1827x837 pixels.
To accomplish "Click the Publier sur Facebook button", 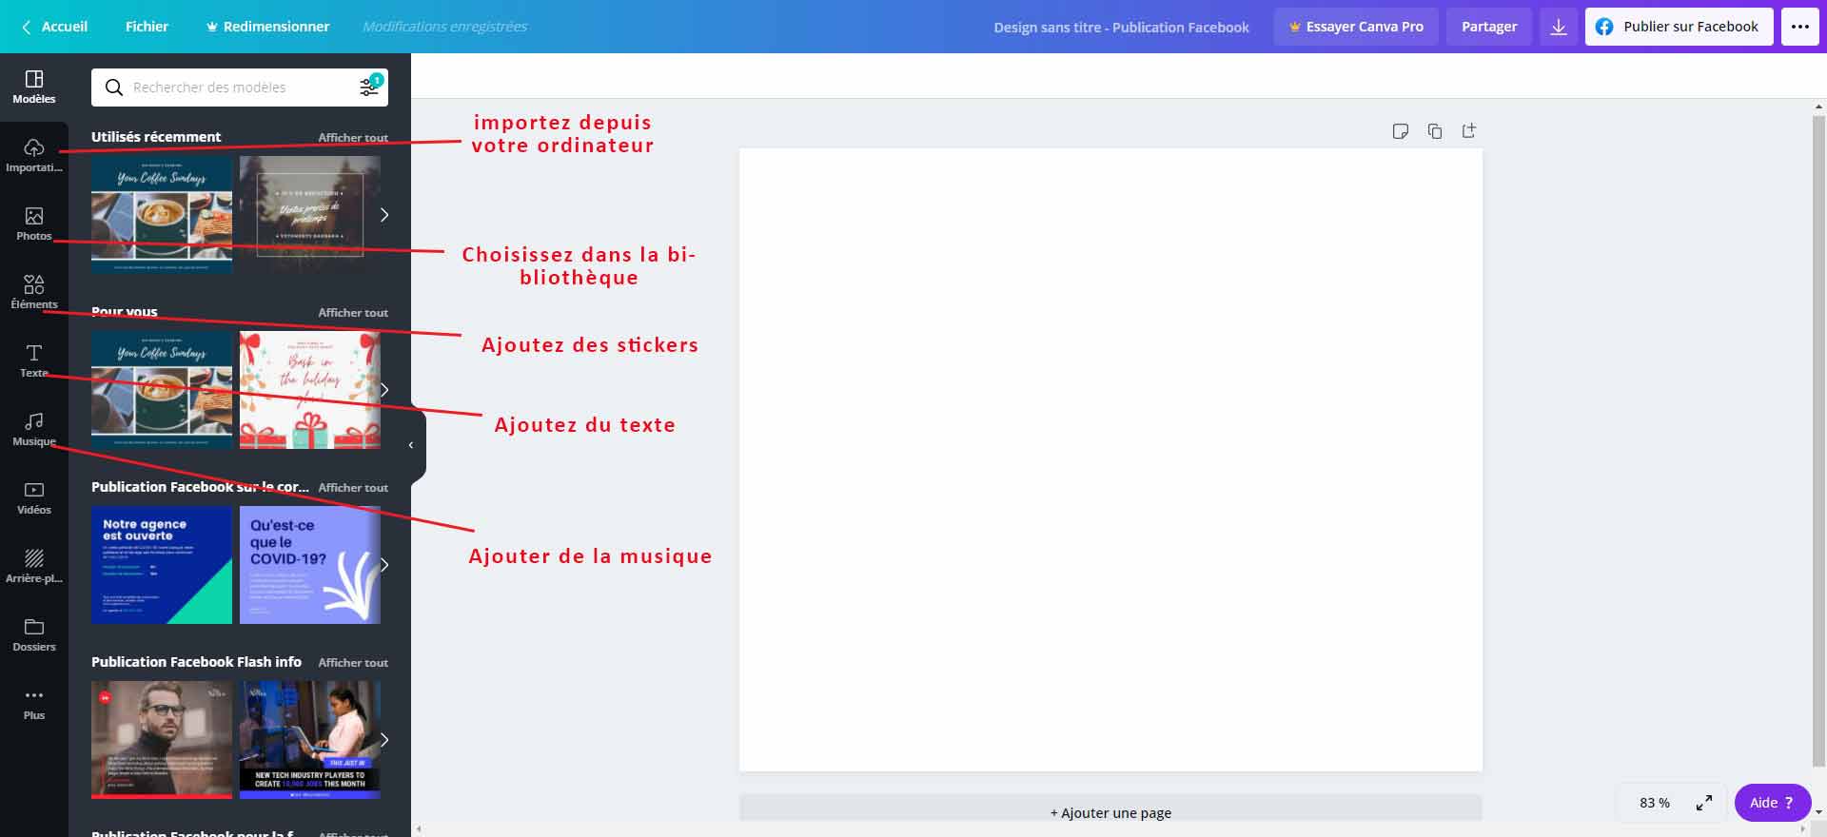I will [1679, 27].
